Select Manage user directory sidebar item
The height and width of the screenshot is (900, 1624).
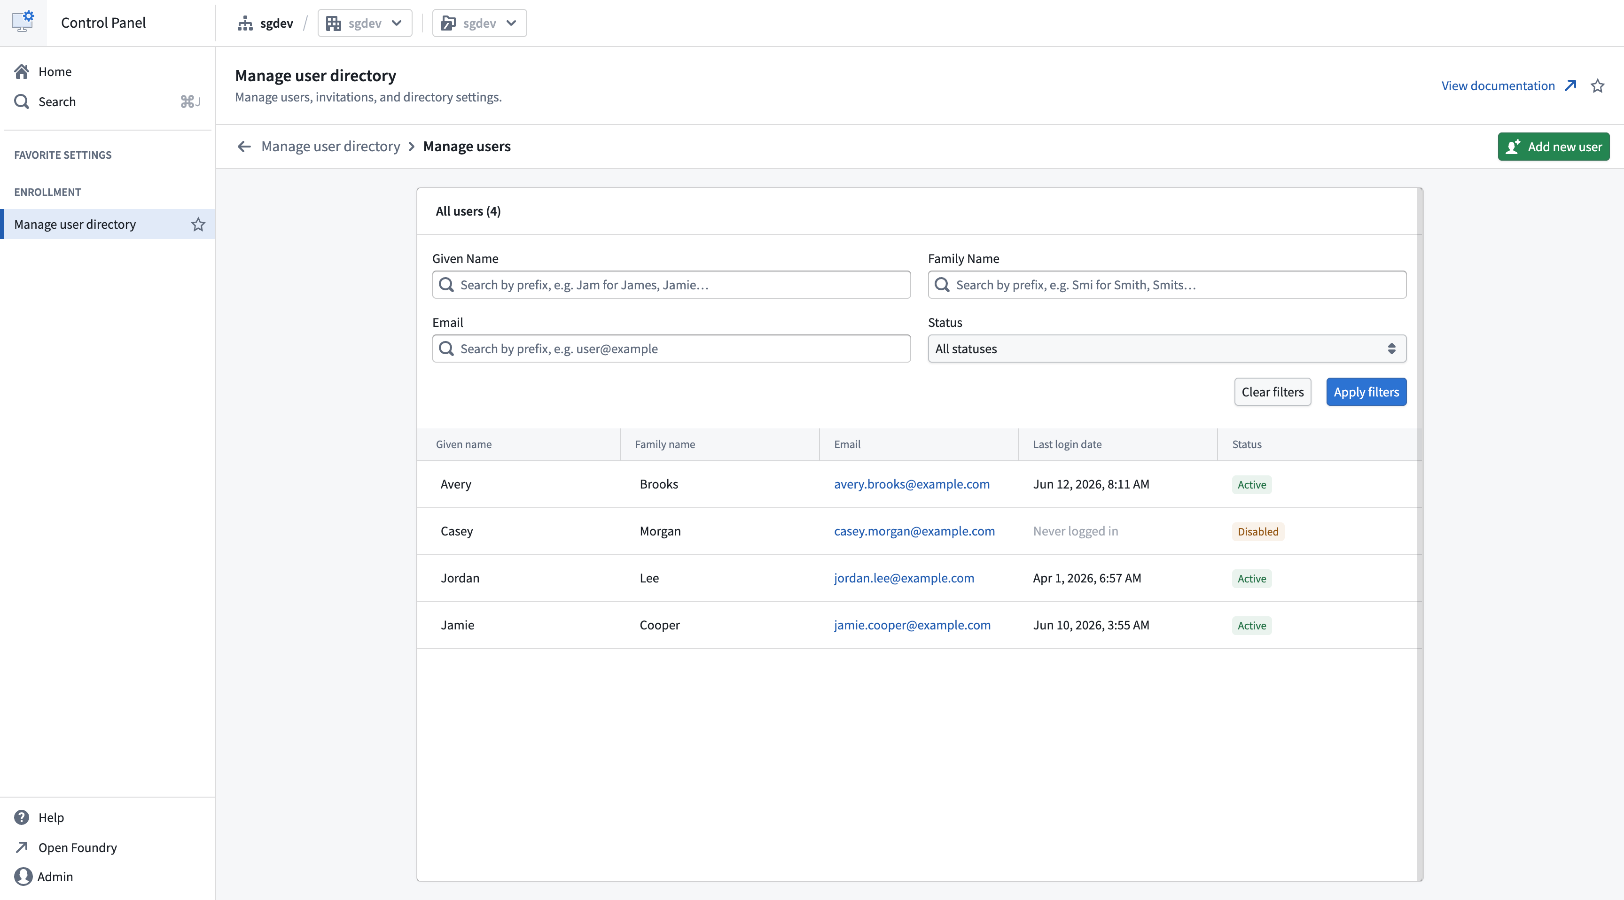point(107,225)
